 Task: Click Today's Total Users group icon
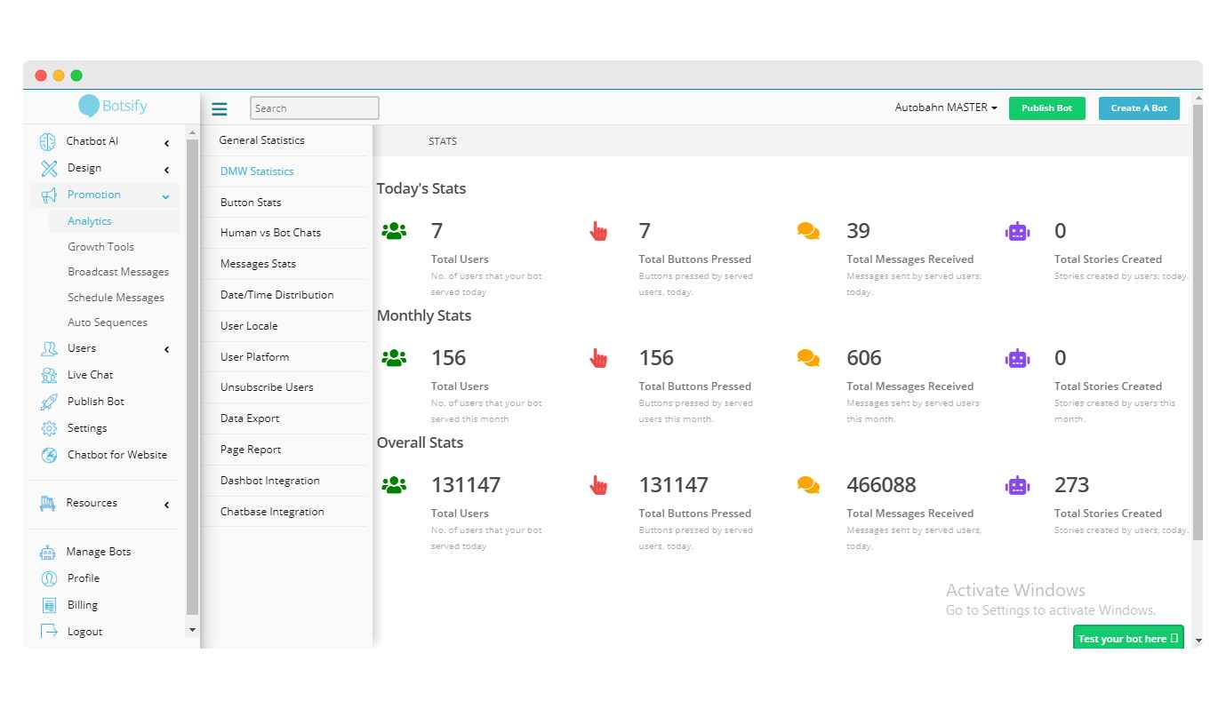tap(394, 231)
